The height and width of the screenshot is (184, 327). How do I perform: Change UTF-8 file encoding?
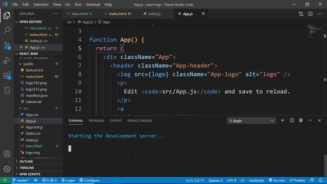coord(231,180)
